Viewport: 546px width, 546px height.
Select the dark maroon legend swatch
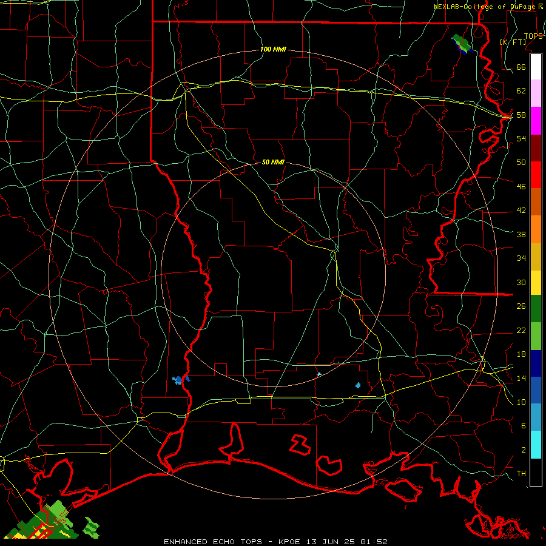536,148
